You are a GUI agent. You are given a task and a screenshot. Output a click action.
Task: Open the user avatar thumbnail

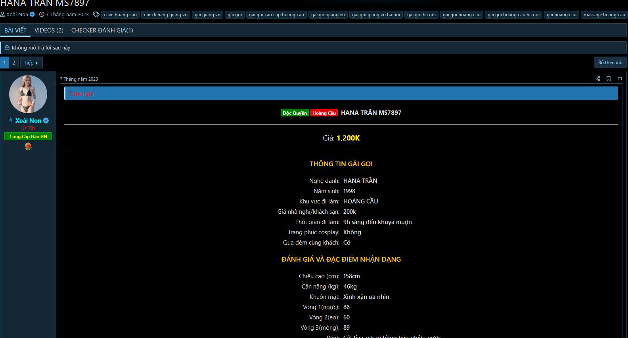click(x=28, y=94)
